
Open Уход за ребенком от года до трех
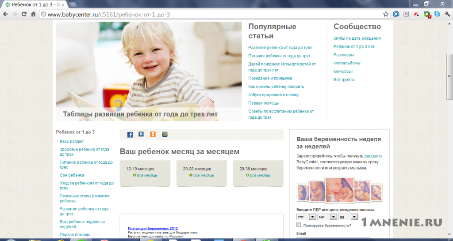tap(87, 186)
